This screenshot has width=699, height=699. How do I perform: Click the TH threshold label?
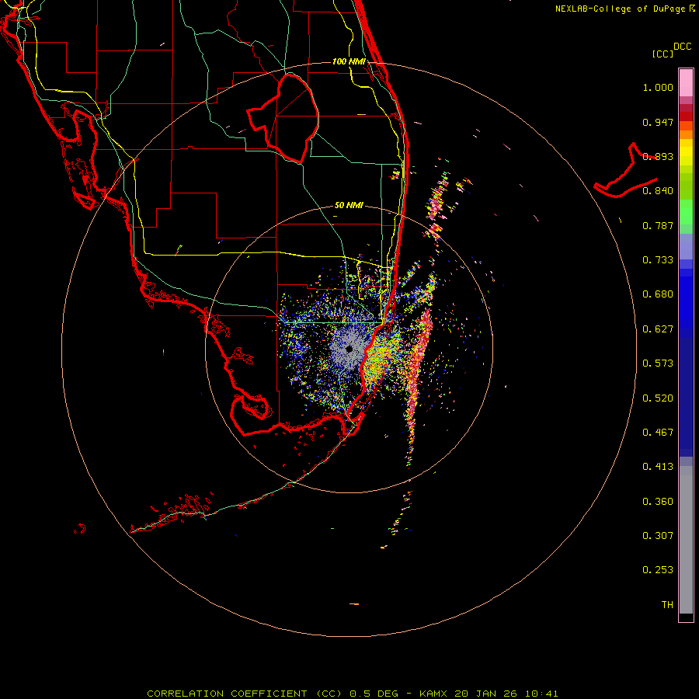pos(667,605)
